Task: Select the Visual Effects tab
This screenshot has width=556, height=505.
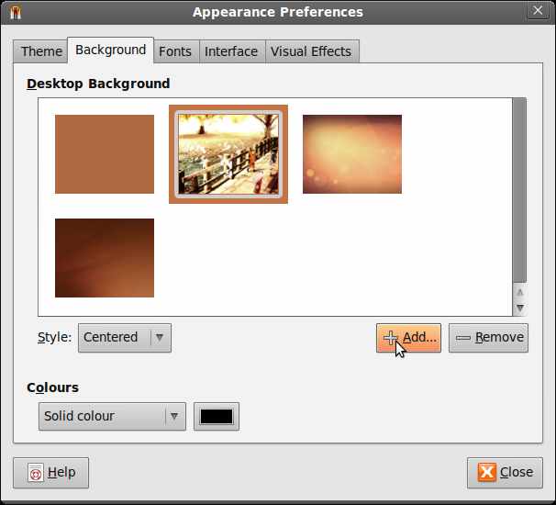Action: pos(311,51)
